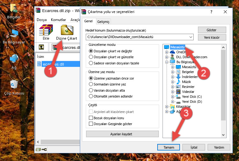Viewport: 239px width, 161px height.
Task: Click the Yeni klasör button
Action: (x=212, y=37)
